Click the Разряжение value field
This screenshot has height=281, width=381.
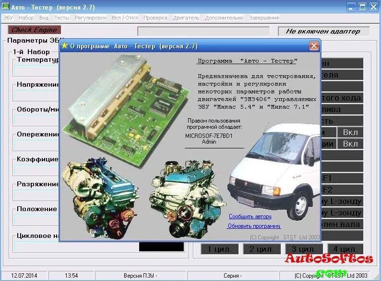[x=36, y=195]
